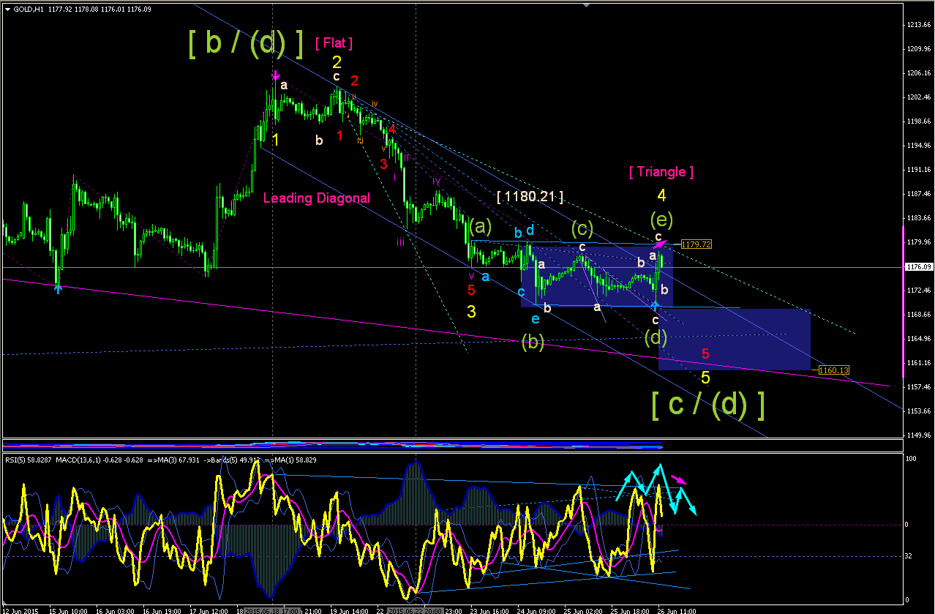Click the highlighted 2015.06.18 17:00 date on the time axis
Screen dimensions: 935x614
pyautogui.click(x=272, y=610)
